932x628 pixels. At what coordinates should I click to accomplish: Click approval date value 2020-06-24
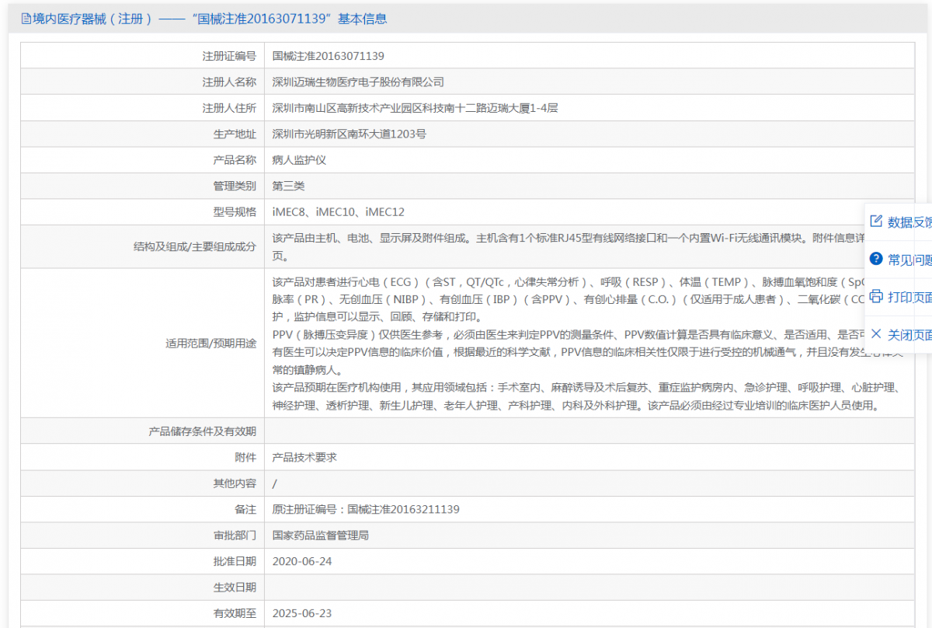pos(302,561)
